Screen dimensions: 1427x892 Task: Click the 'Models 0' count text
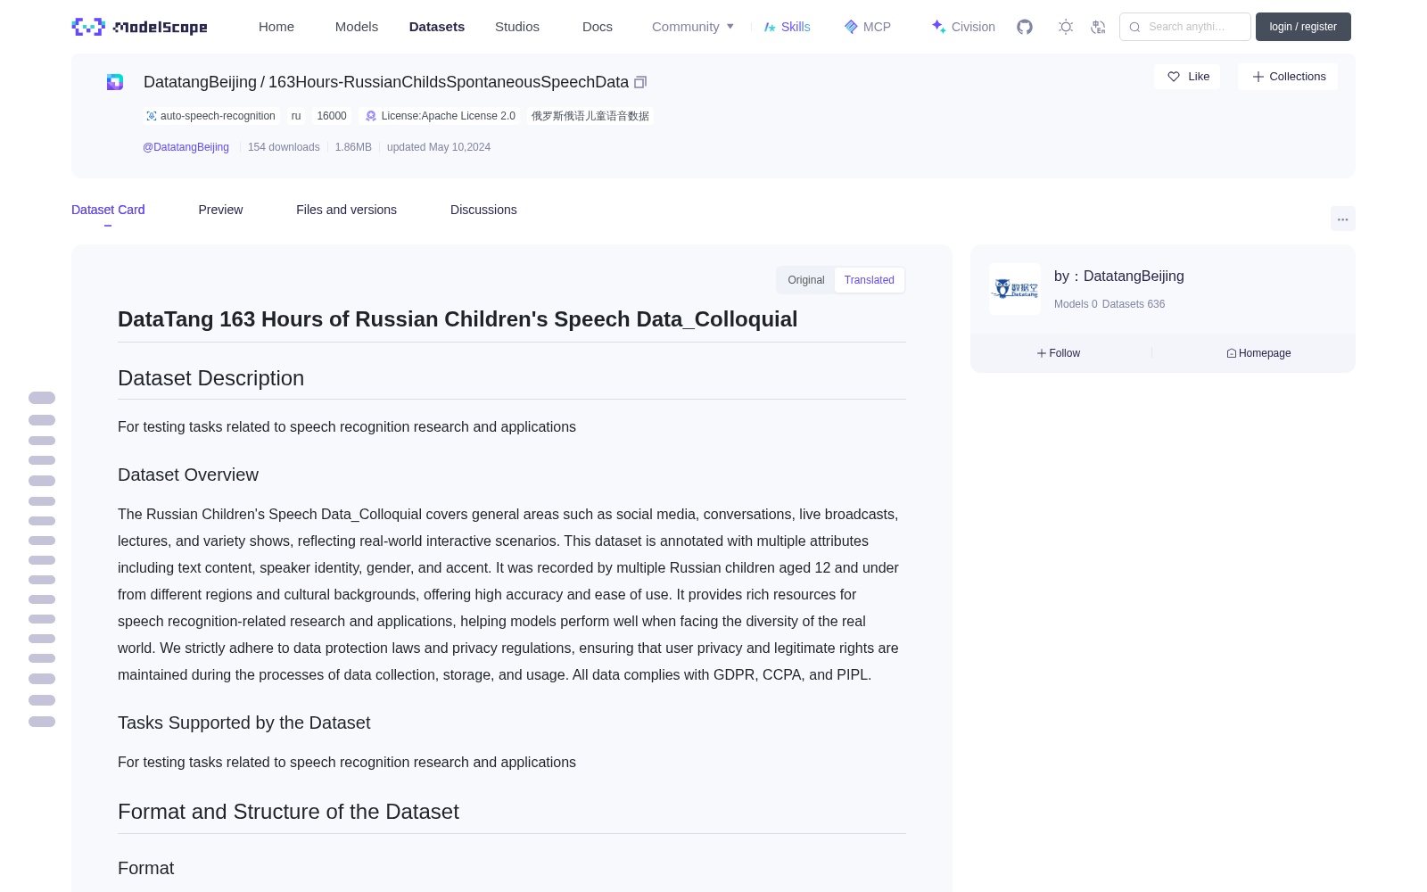(1076, 304)
